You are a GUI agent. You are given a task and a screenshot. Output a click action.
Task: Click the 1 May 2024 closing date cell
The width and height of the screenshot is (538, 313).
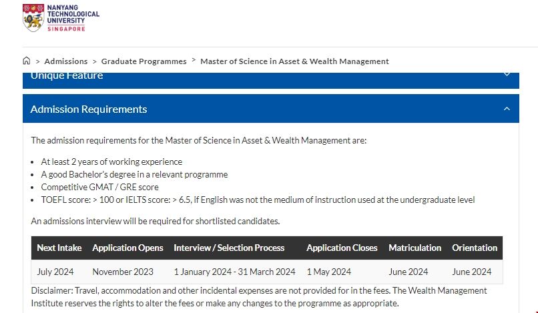tap(328, 272)
